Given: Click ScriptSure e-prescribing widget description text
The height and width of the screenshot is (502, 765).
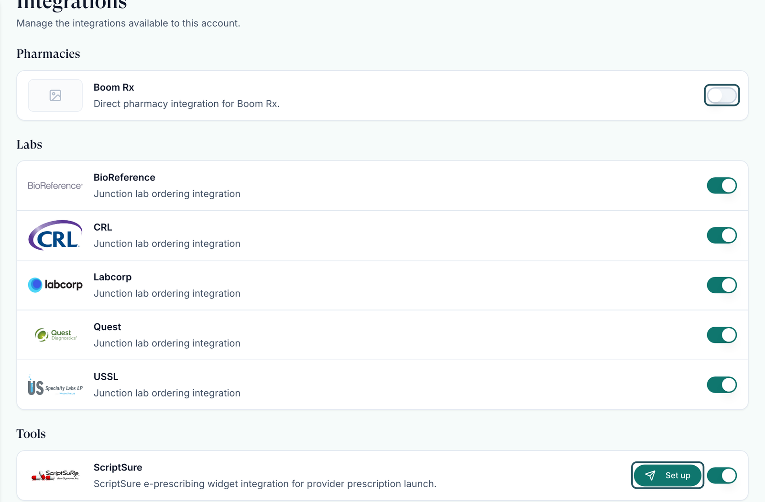Looking at the screenshot, I should click(265, 484).
